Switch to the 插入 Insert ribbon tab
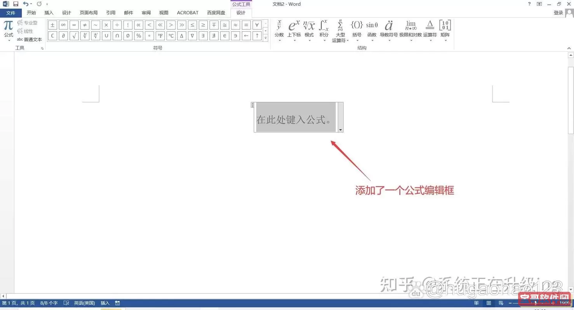 point(49,13)
